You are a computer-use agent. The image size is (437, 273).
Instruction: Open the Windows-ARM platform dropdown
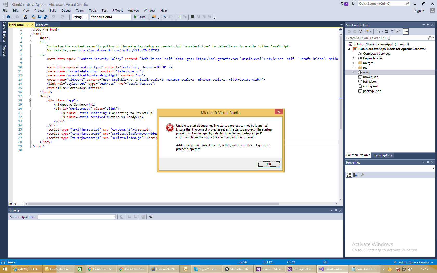coord(130,17)
